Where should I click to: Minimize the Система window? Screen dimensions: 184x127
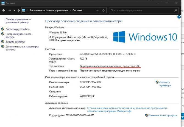pyautogui.click(x=158, y=3)
